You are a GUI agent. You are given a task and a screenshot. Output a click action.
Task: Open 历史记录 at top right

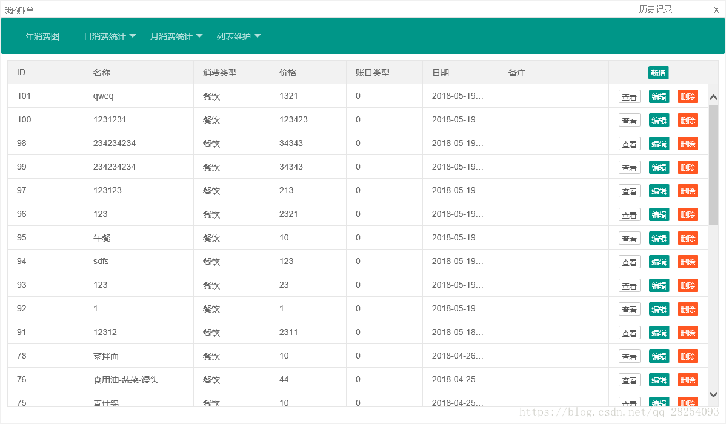point(655,10)
